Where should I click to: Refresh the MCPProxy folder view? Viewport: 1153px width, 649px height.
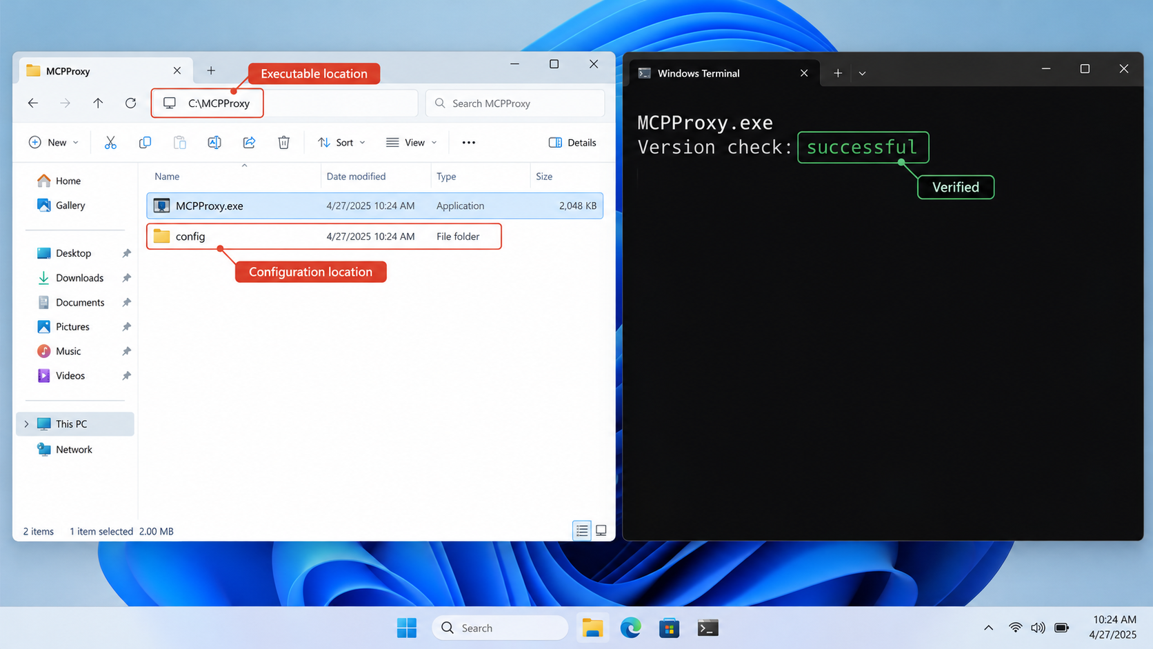point(130,103)
